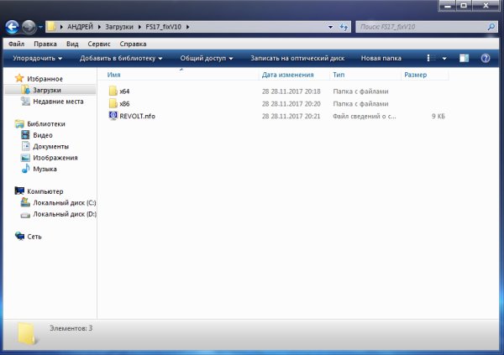Select the x64 folder
Viewport: 504px width, 355px height.
coord(124,91)
